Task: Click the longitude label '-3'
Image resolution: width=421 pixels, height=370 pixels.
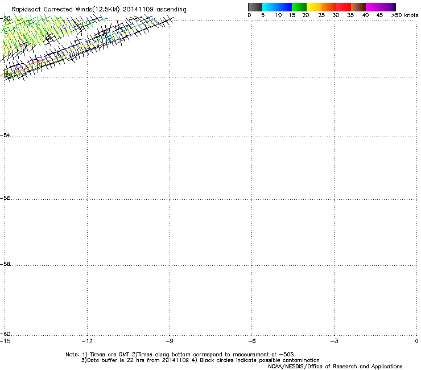Action: 334,341
